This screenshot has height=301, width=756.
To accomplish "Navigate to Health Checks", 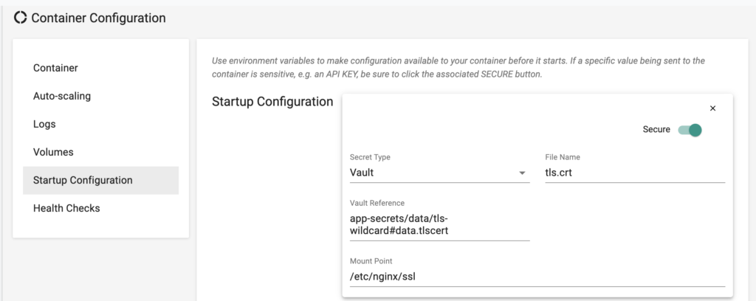I will point(66,208).
